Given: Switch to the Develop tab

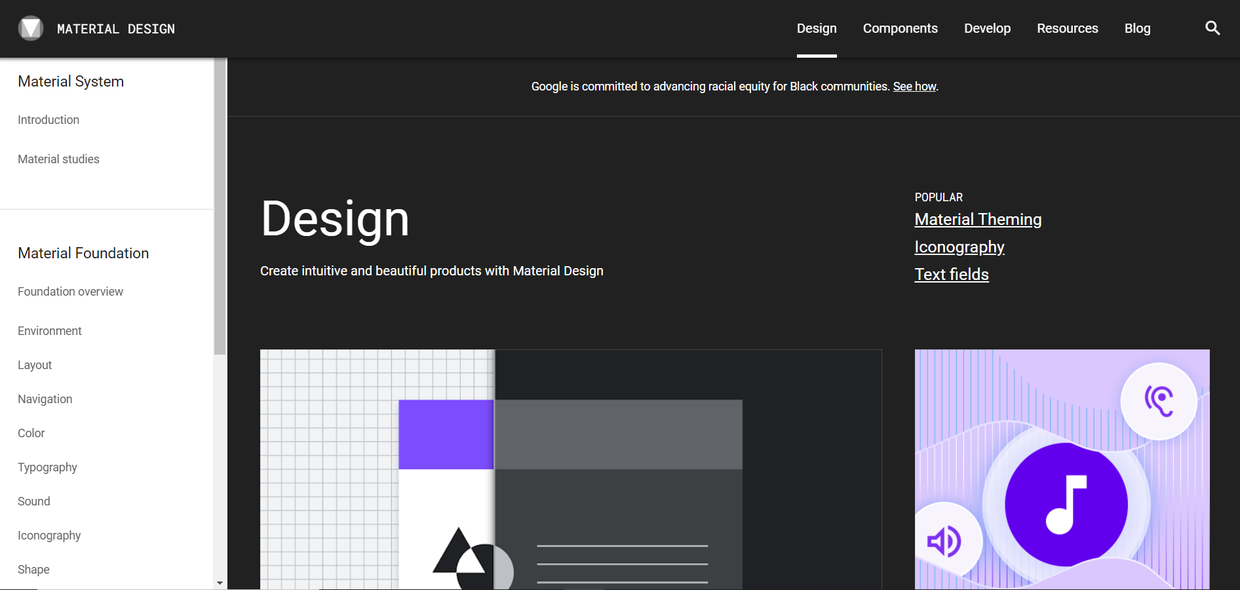Looking at the screenshot, I should click(987, 28).
